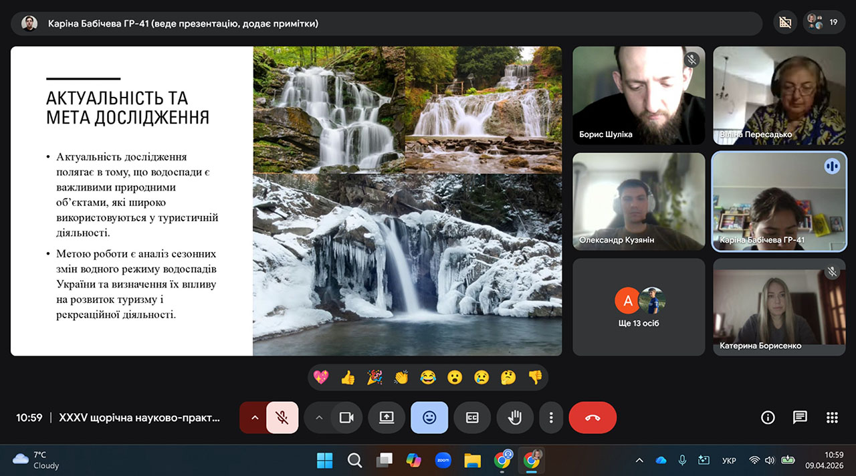Leave the call
Image resolution: width=856 pixels, height=476 pixels.
point(593,418)
